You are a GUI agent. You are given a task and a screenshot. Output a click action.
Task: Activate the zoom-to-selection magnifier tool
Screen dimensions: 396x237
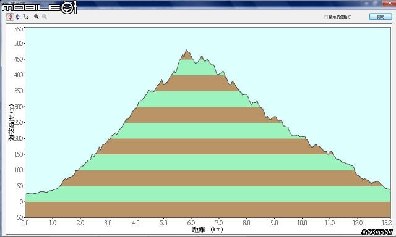point(26,17)
